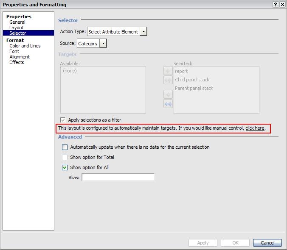The width and height of the screenshot is (287, 250).
Task: Click the Help question mark icon
Action: pyautogui.click(x=276, y=4)
